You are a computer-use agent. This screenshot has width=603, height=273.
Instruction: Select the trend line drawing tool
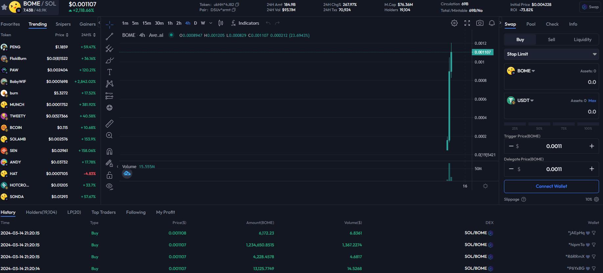click(109, 37)
